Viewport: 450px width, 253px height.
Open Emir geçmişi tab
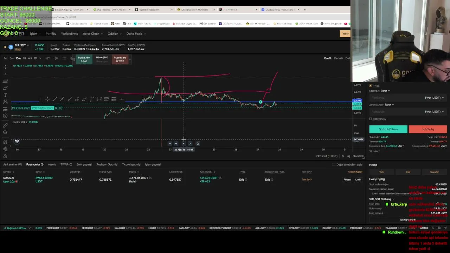tap(84, 164)
